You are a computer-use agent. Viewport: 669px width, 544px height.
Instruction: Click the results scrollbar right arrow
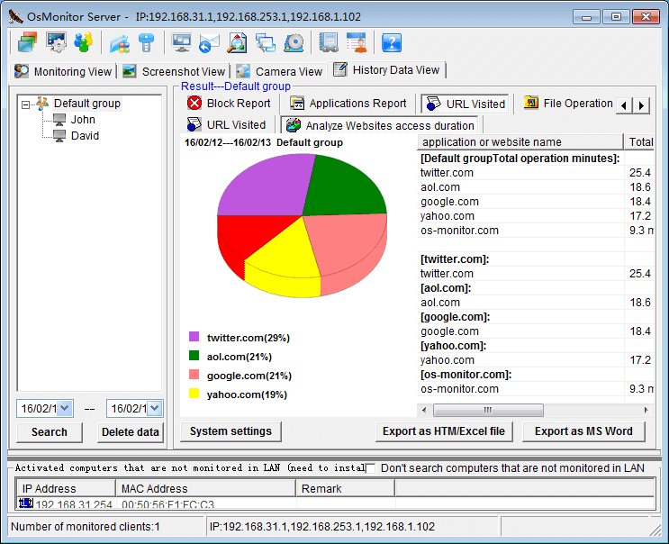pyautogui.click(x=646, y=410)
